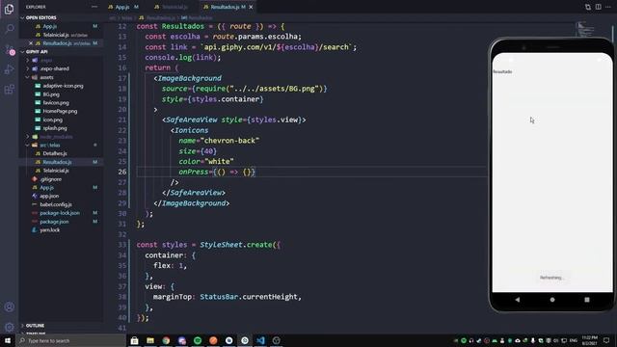The height and width of the screenshot is (347, 617).
Task: Open the Windows Start menu
Action: [8, 340]
